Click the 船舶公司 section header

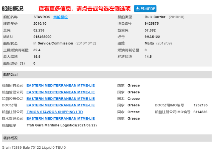pyautogui.click(x=107, y=75)
